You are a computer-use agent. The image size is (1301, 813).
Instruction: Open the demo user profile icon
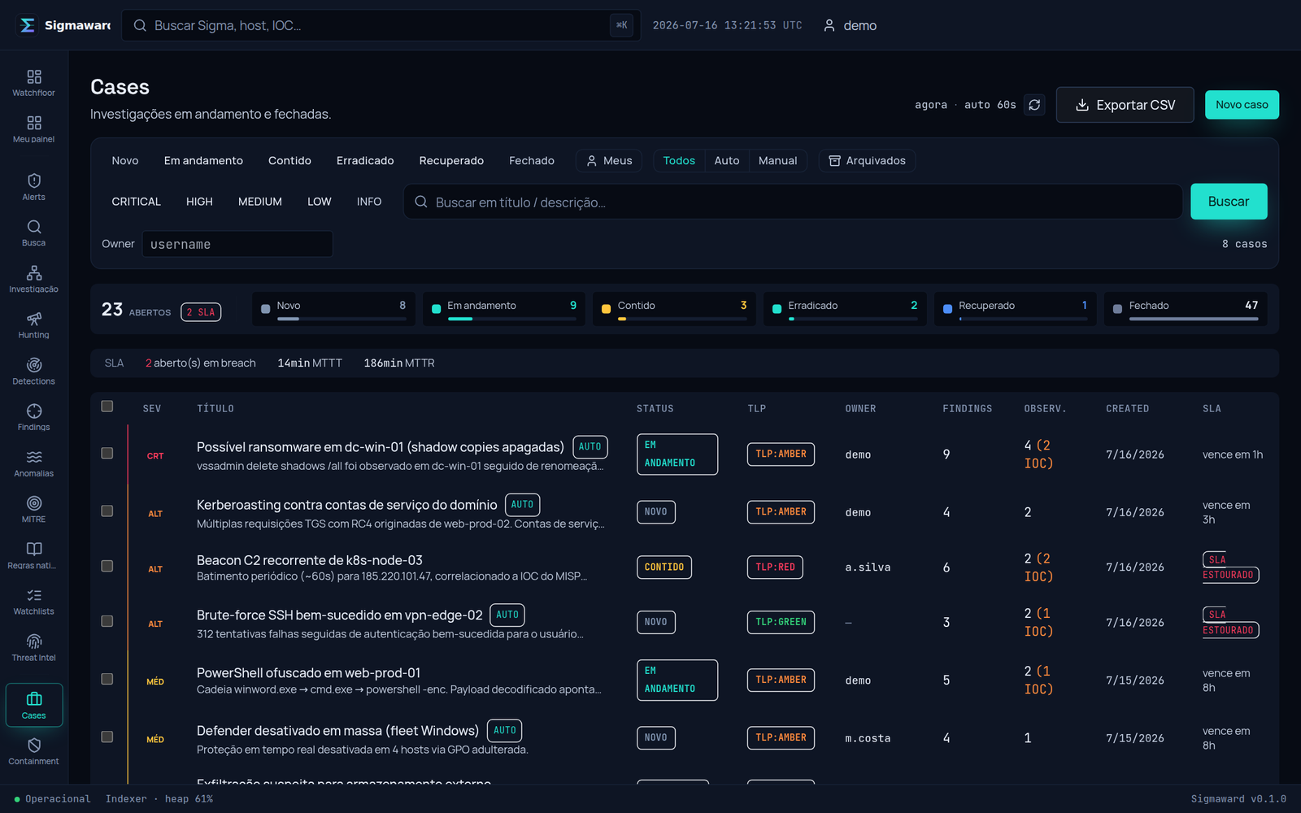[829, 25]
